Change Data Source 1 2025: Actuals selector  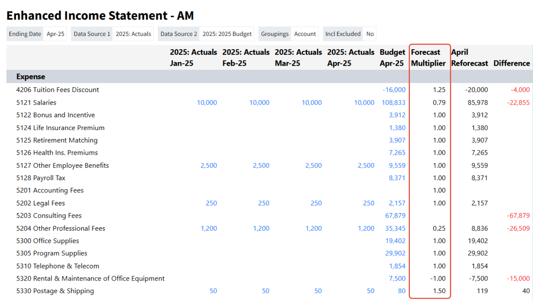(x=133, y=34)
